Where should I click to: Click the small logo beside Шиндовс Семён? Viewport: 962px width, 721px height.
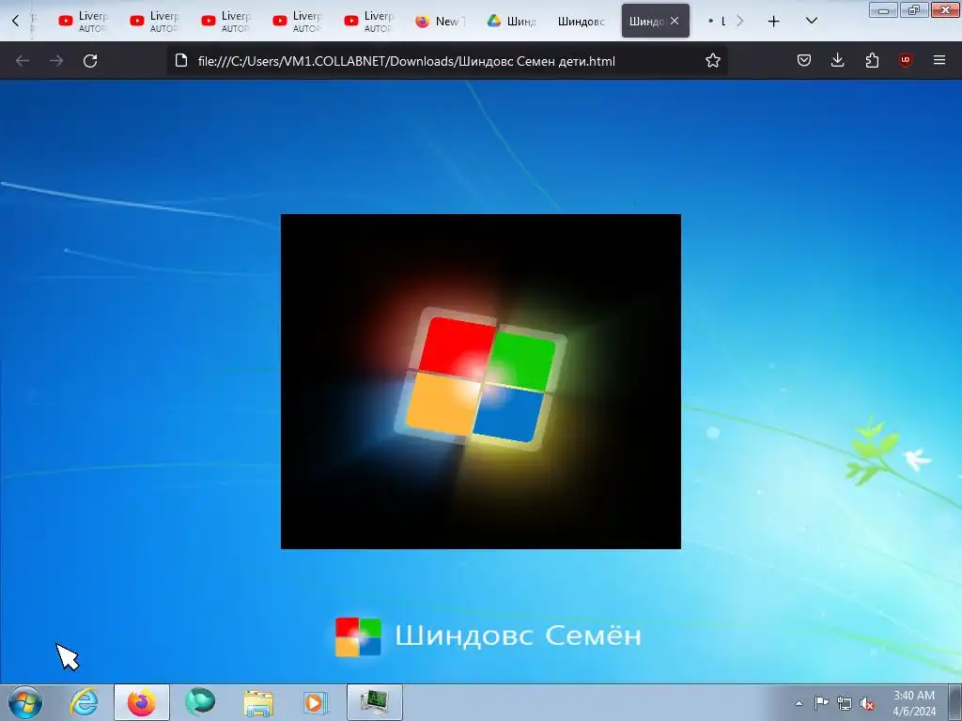tap(358, 637)
